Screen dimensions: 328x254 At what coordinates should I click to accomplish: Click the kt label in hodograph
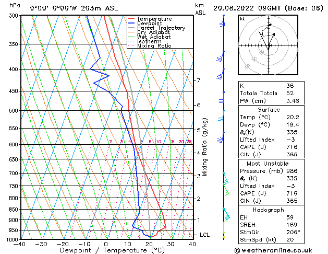click(x=242, y=19)
